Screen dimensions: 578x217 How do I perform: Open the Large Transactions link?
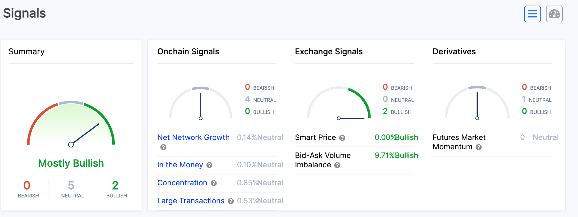191,201
